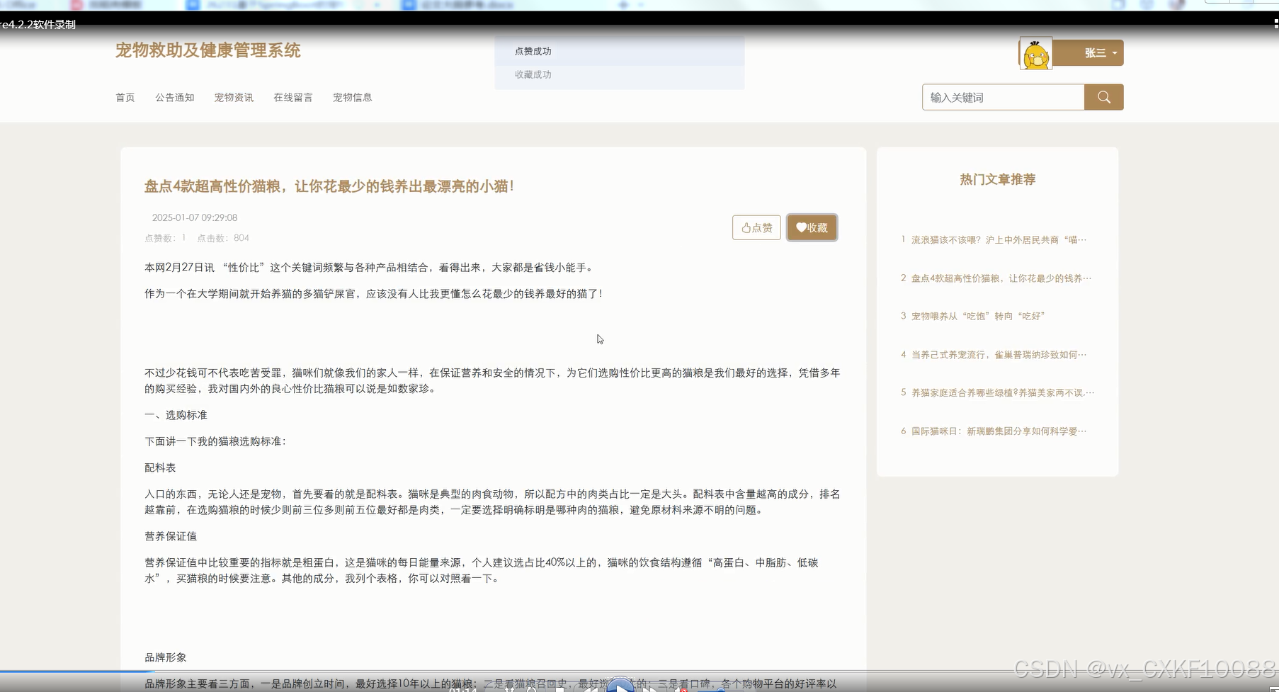Open the 在线留言 menu item
1279x692 pixels.
(x=293, y=97)
